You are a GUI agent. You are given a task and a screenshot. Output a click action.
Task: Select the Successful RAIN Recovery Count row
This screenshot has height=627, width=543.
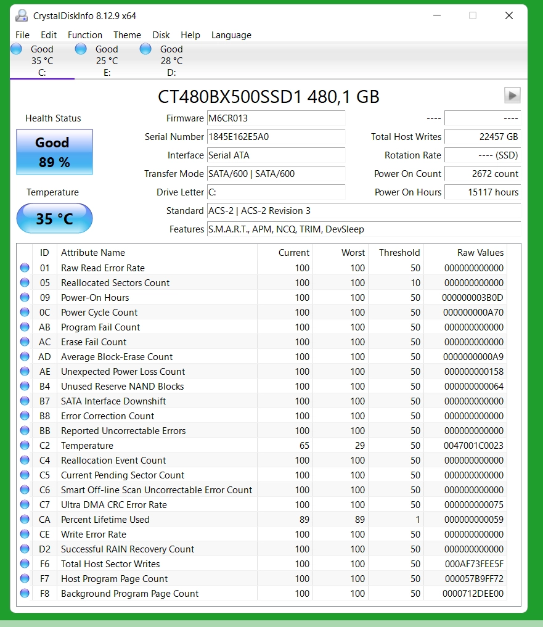262,549
